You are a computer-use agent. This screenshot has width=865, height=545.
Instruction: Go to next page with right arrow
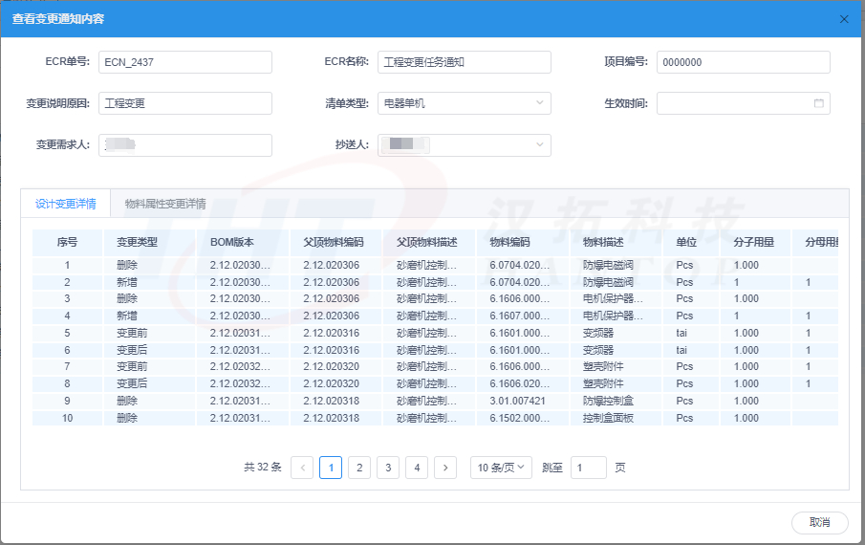(445, 468)
